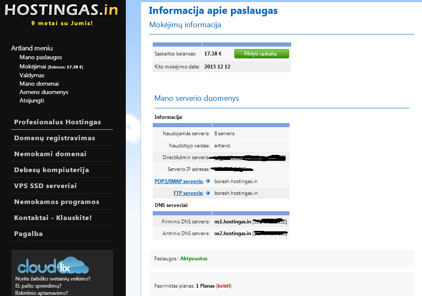Open the Pagalba help section

[x=29, y=234]
